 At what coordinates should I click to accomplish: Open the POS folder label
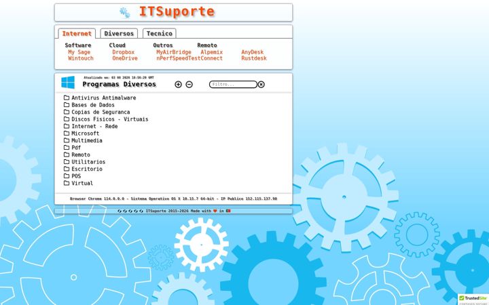tap(76, 176)
